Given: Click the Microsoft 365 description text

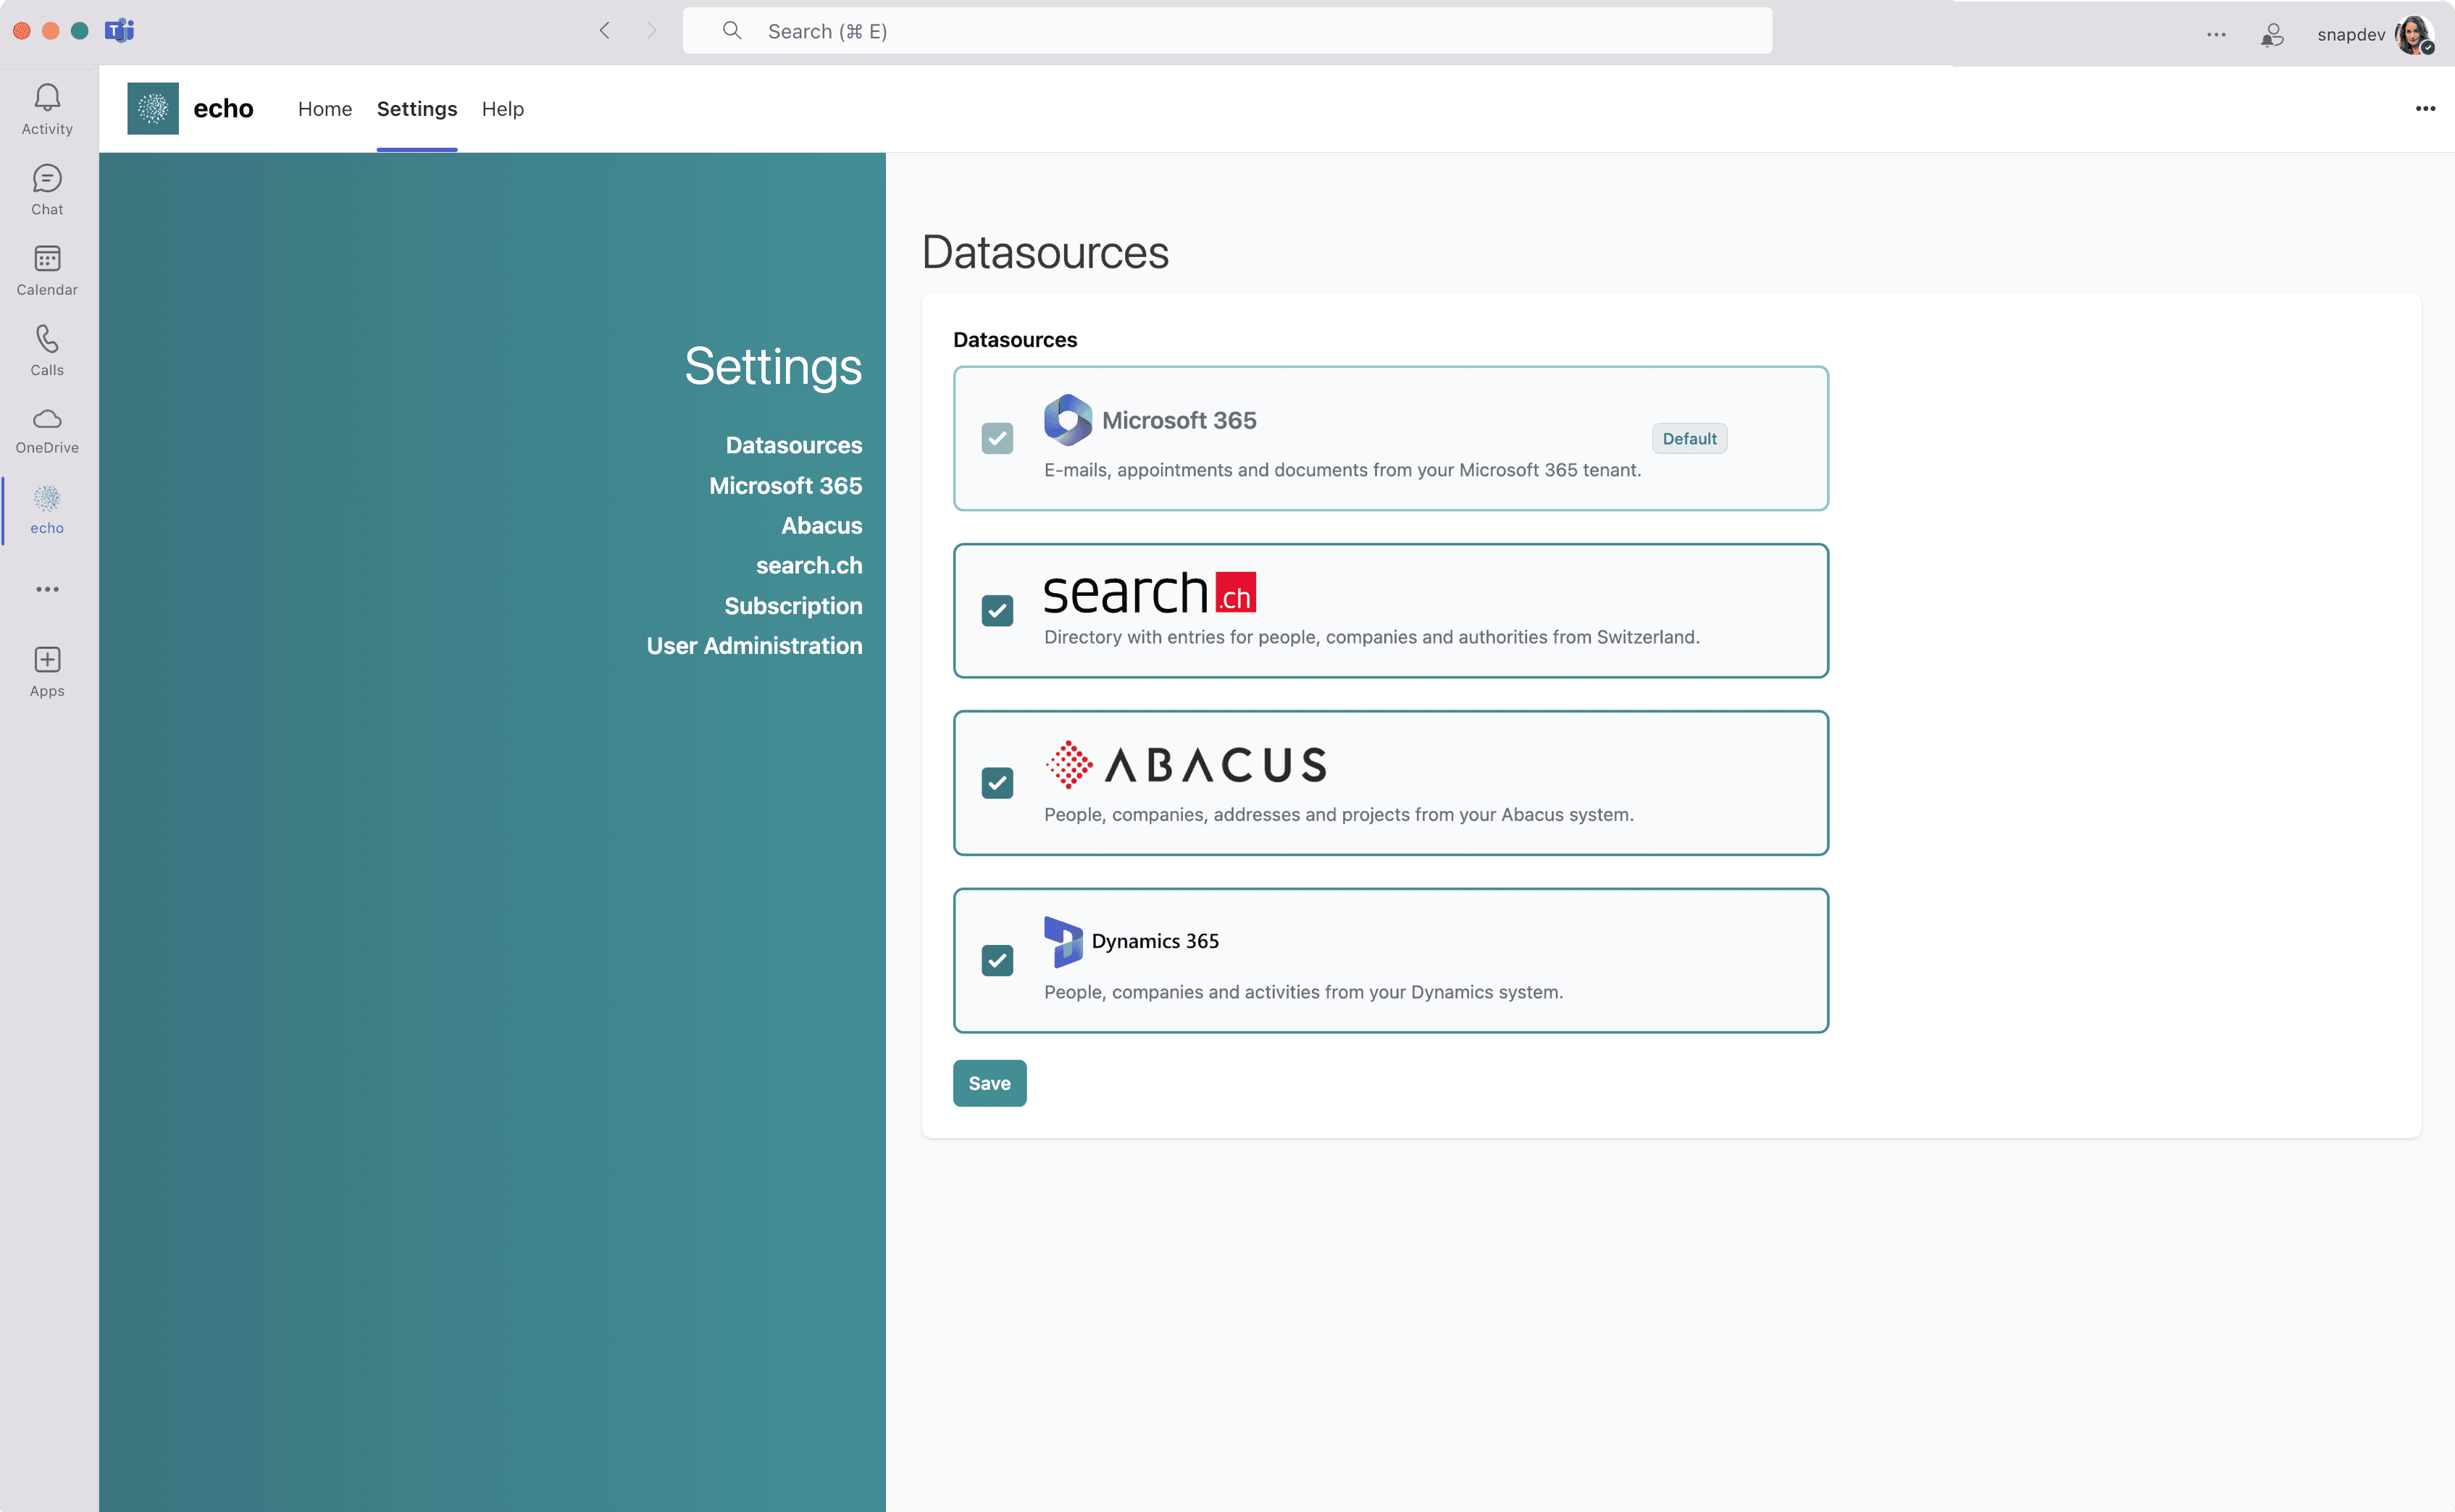Looking at the screenshot, I should 1342,470.
